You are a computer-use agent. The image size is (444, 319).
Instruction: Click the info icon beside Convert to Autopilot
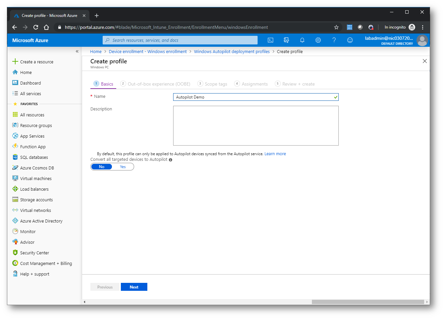(x=171, y=160)
